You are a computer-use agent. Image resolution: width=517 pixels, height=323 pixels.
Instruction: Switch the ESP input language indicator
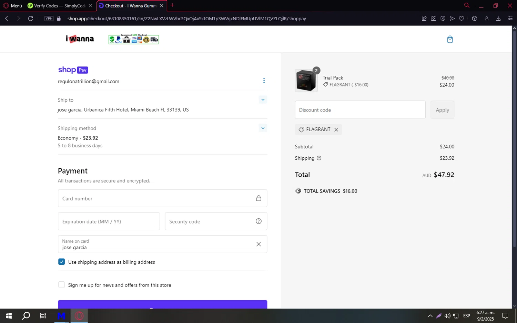(467, 316)
